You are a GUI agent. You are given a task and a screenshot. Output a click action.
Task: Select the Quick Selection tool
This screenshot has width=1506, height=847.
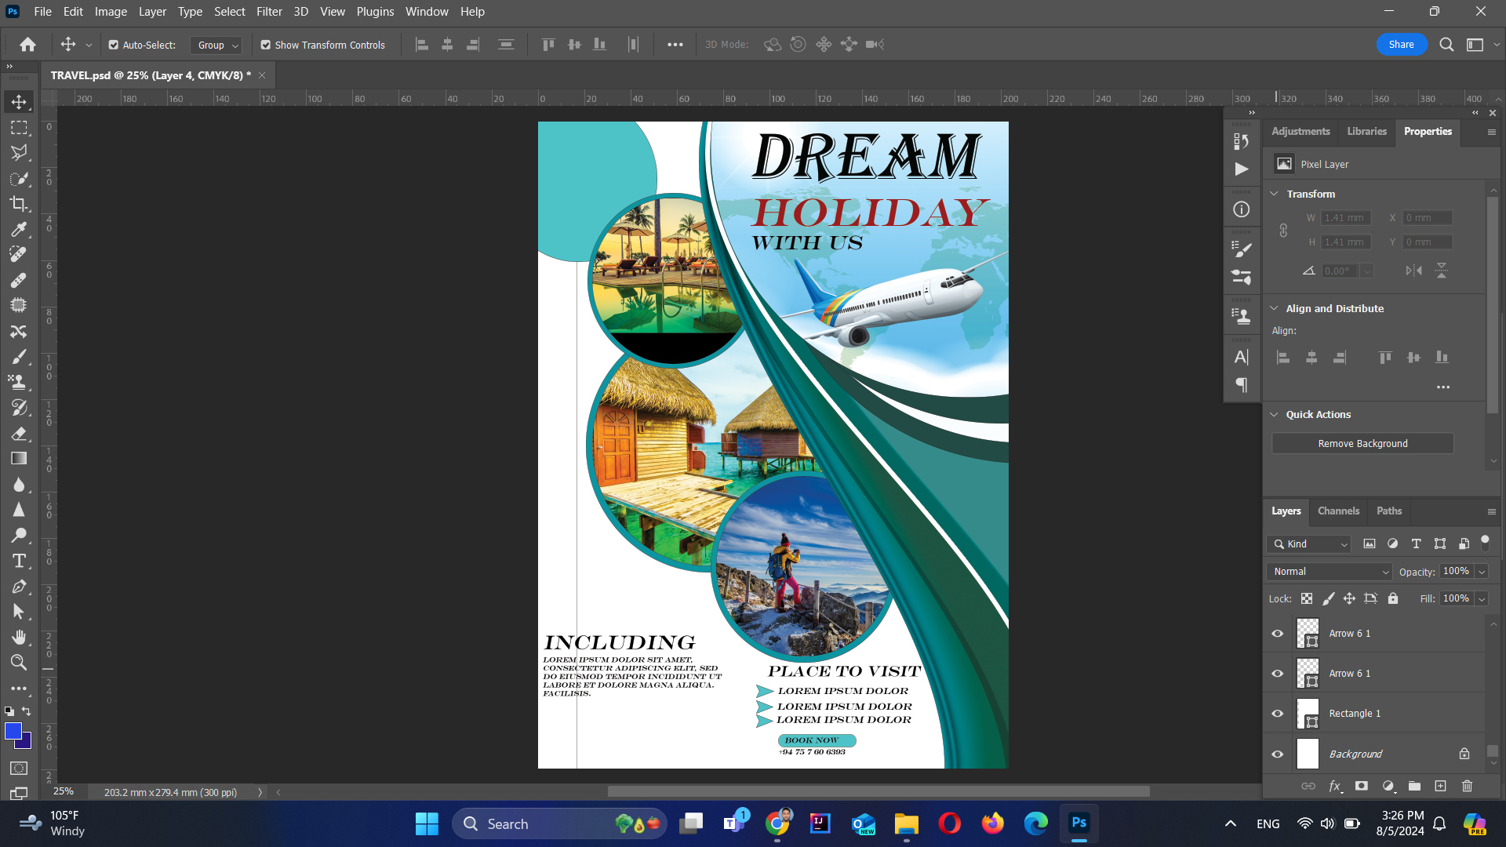point(19,178)
